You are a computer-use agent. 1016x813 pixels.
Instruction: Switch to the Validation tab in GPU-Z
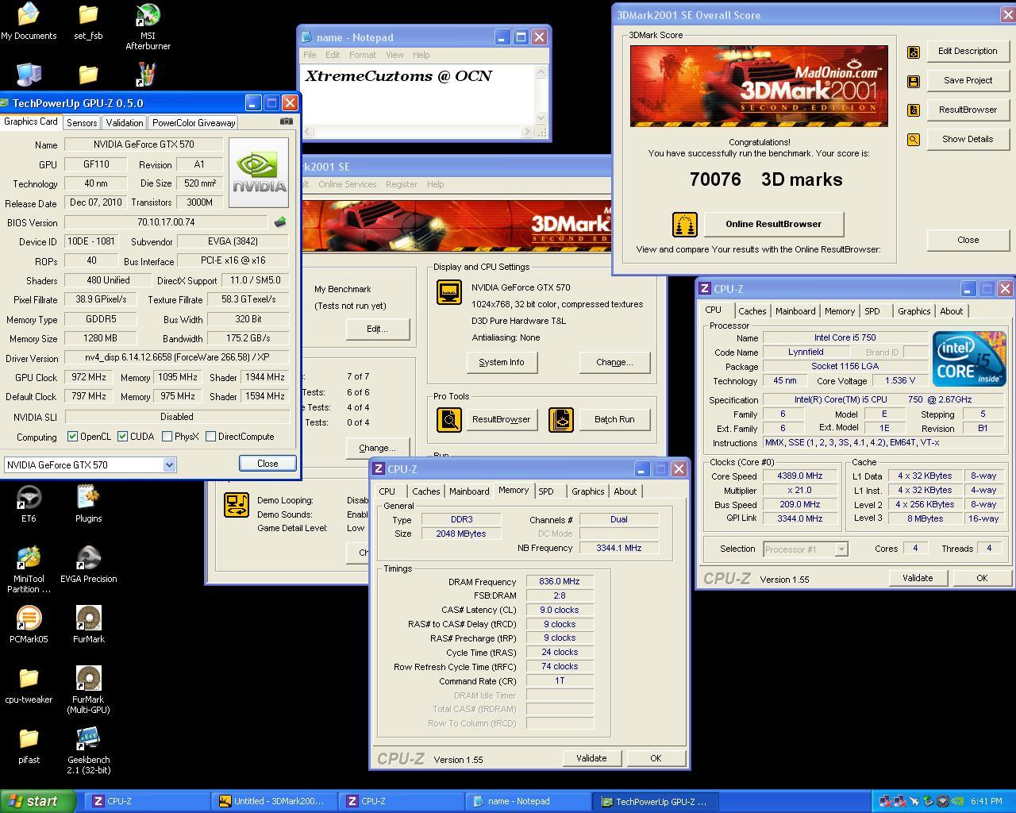click(125, 122)
